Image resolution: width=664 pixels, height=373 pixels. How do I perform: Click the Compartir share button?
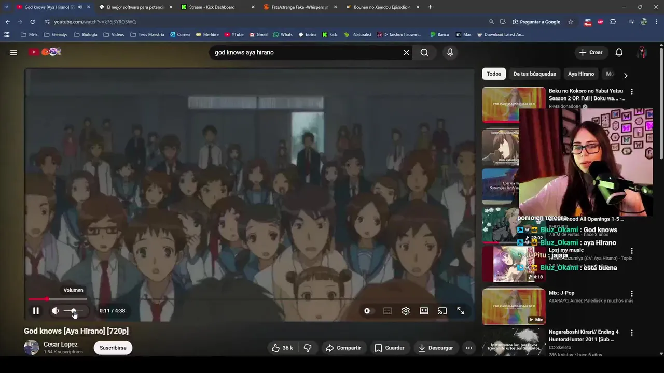(x=343, y=348)
